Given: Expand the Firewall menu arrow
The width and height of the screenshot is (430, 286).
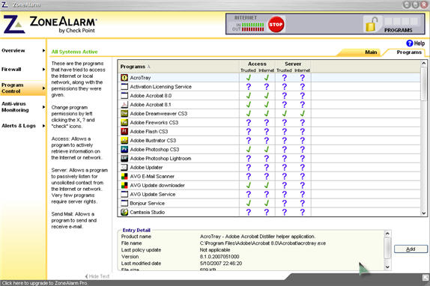Looking at the screenshot, I should [x=43, y=70].
